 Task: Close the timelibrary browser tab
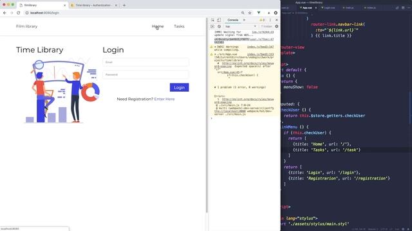pyautogui.click(x=64, y=5)
